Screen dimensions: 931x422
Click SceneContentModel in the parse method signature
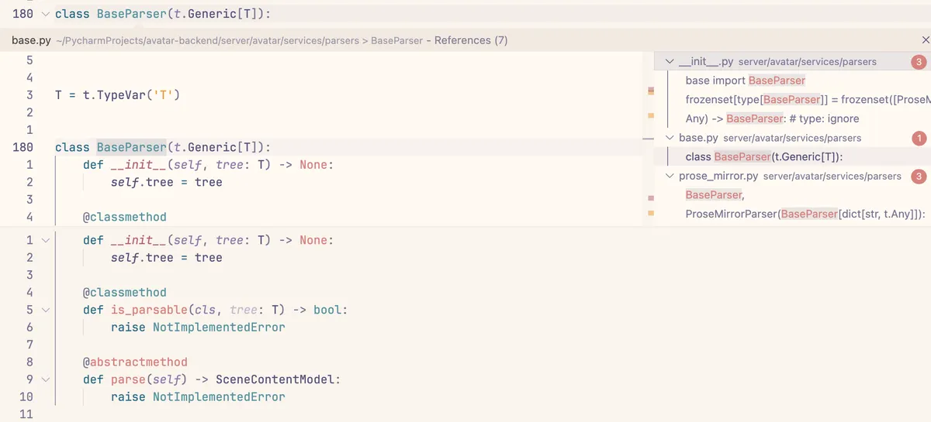click(278, 379)
